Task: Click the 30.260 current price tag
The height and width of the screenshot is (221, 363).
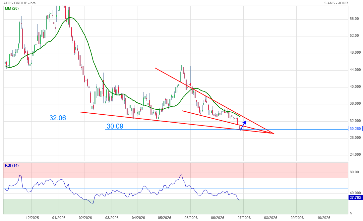Action: tap(355, 129)
